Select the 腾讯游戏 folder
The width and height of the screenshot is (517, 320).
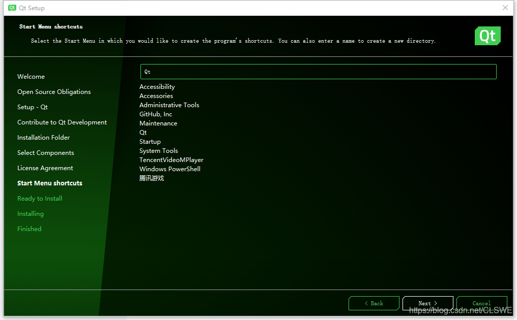pyautogui.click(x=152, y=178)
